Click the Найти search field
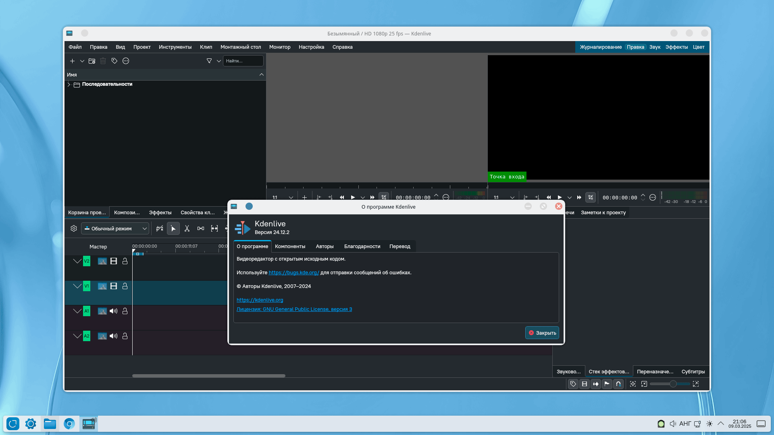The height and width of the screenshot is (435, 774). [x=243, y=61]
